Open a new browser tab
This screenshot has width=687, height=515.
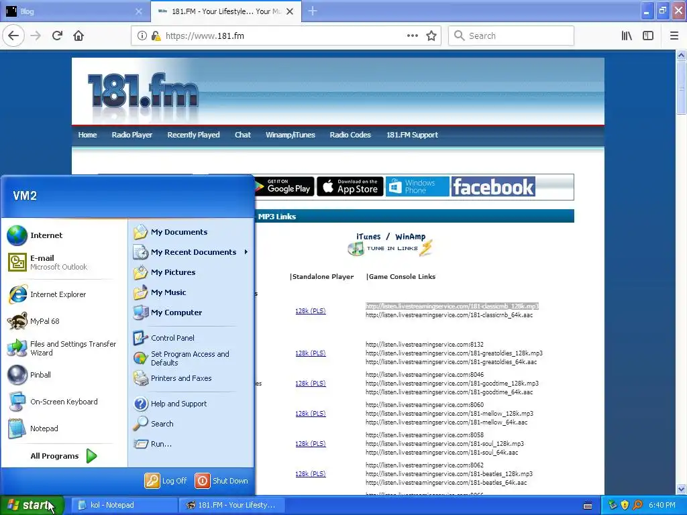pos(313,11)
